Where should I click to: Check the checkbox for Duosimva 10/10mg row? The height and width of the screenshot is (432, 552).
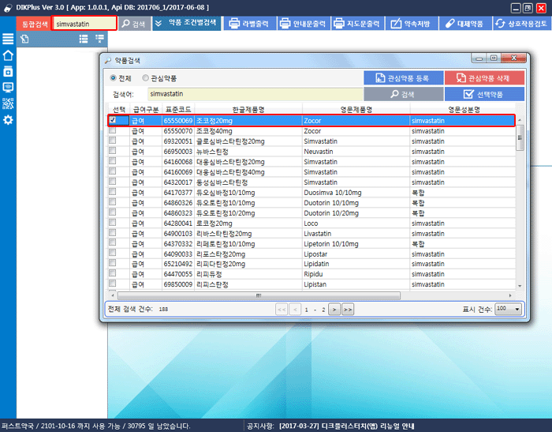[x=113, y=191]
